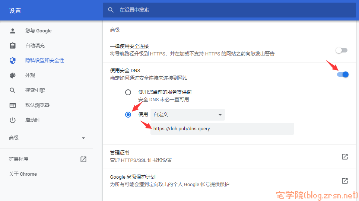This screenshot has width=359, height=201.
Task: Turn off the 使用安全 DNS toggle
Action: pos(343,74)
